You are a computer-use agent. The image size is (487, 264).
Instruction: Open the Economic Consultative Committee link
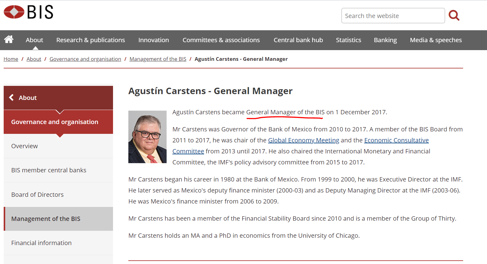[x=396, y=140]
